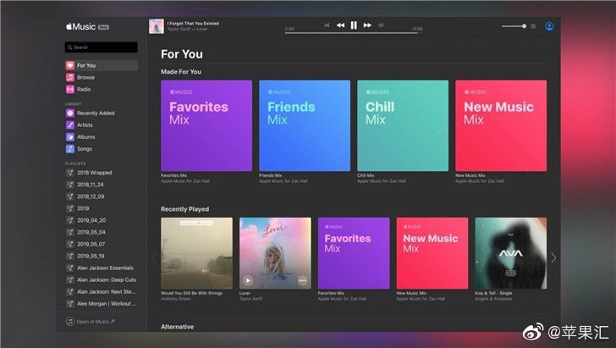Click the Radio broadcast icon

click(70, 89)
